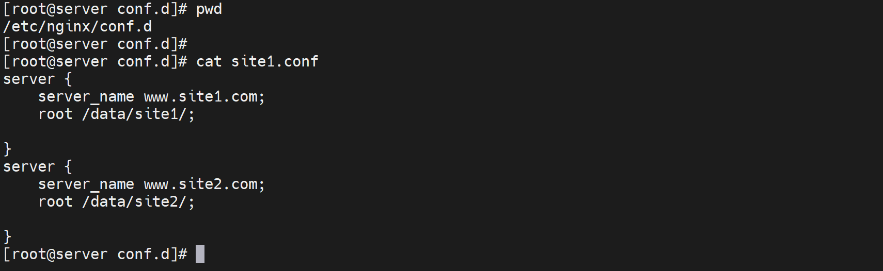Click server_name directive in the site1 block
Image resolution: width=883 pixels, height=271 pixels.
point(86,97)
